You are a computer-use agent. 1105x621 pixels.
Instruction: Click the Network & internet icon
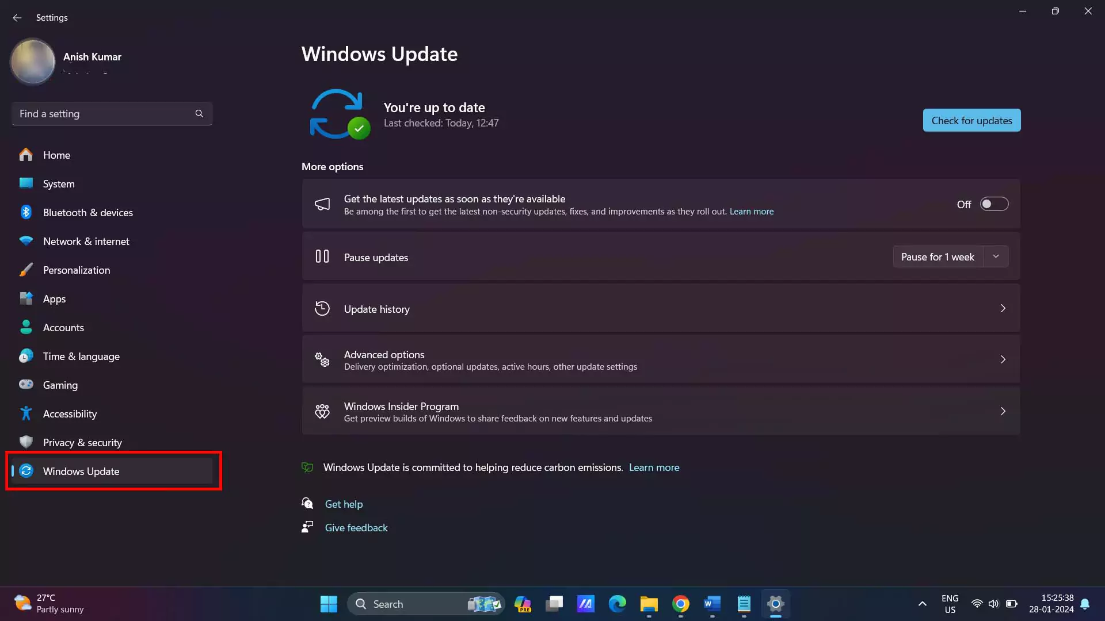tap(26, 240)
